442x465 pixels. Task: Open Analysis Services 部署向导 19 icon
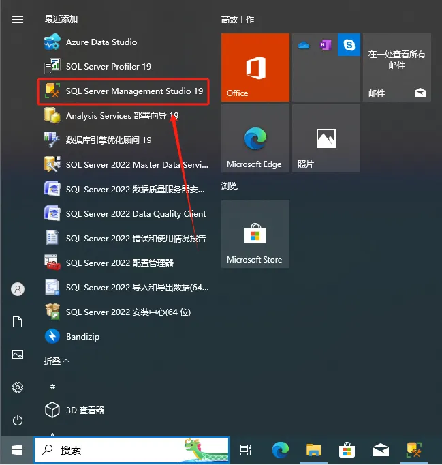pyautogui.click(x=52, y=115)
